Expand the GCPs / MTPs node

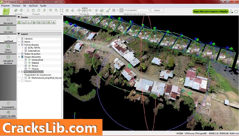point(23,48)
